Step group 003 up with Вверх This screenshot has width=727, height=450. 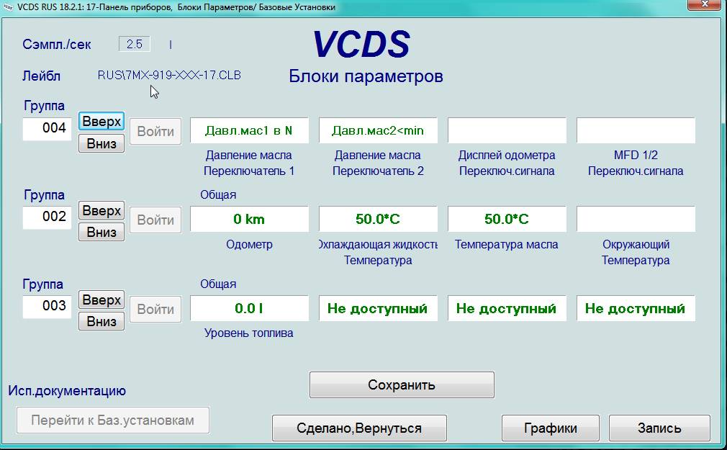(101, 300)
